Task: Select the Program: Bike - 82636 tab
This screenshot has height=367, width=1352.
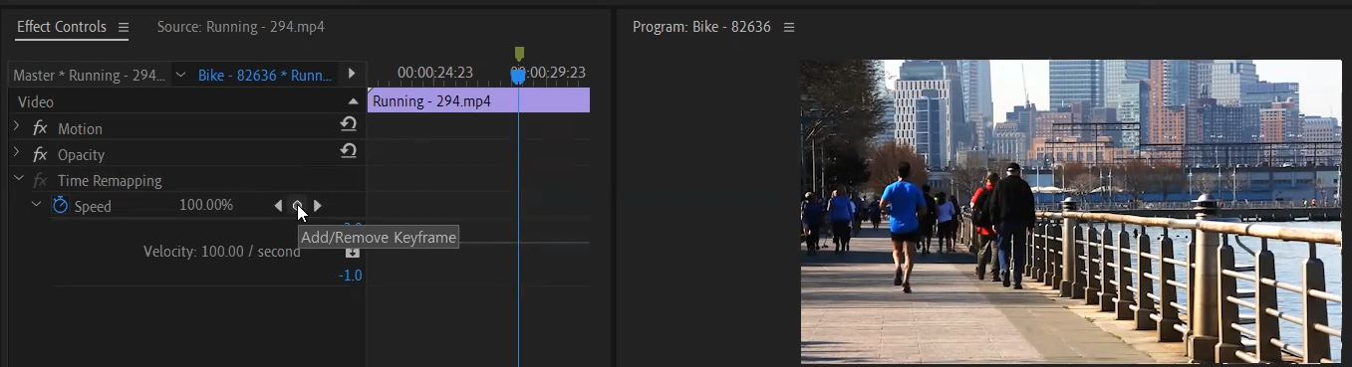Action: [x=701, y=27]
